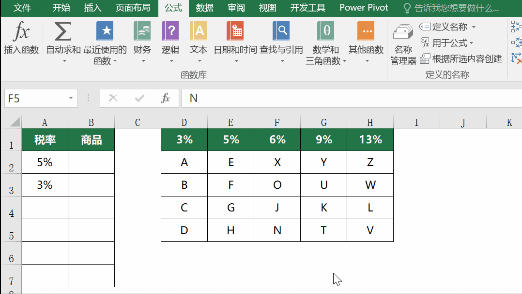Viewport: 522px width, 294px height.
Task: Click Create from Selection (根据所选内容创建)
Action: (x=461, y=59)
